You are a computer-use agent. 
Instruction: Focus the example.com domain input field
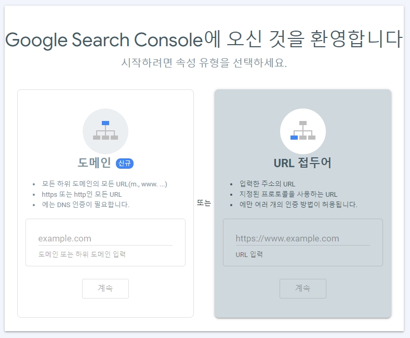click(105, 238)
